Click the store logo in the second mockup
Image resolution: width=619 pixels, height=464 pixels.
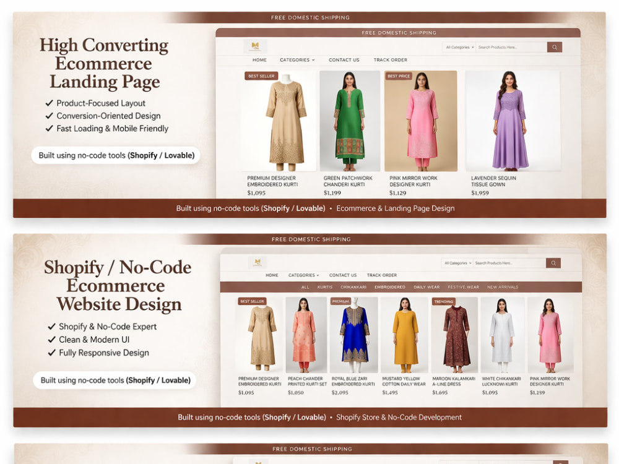pyautogui.click(x=258, y=262)
